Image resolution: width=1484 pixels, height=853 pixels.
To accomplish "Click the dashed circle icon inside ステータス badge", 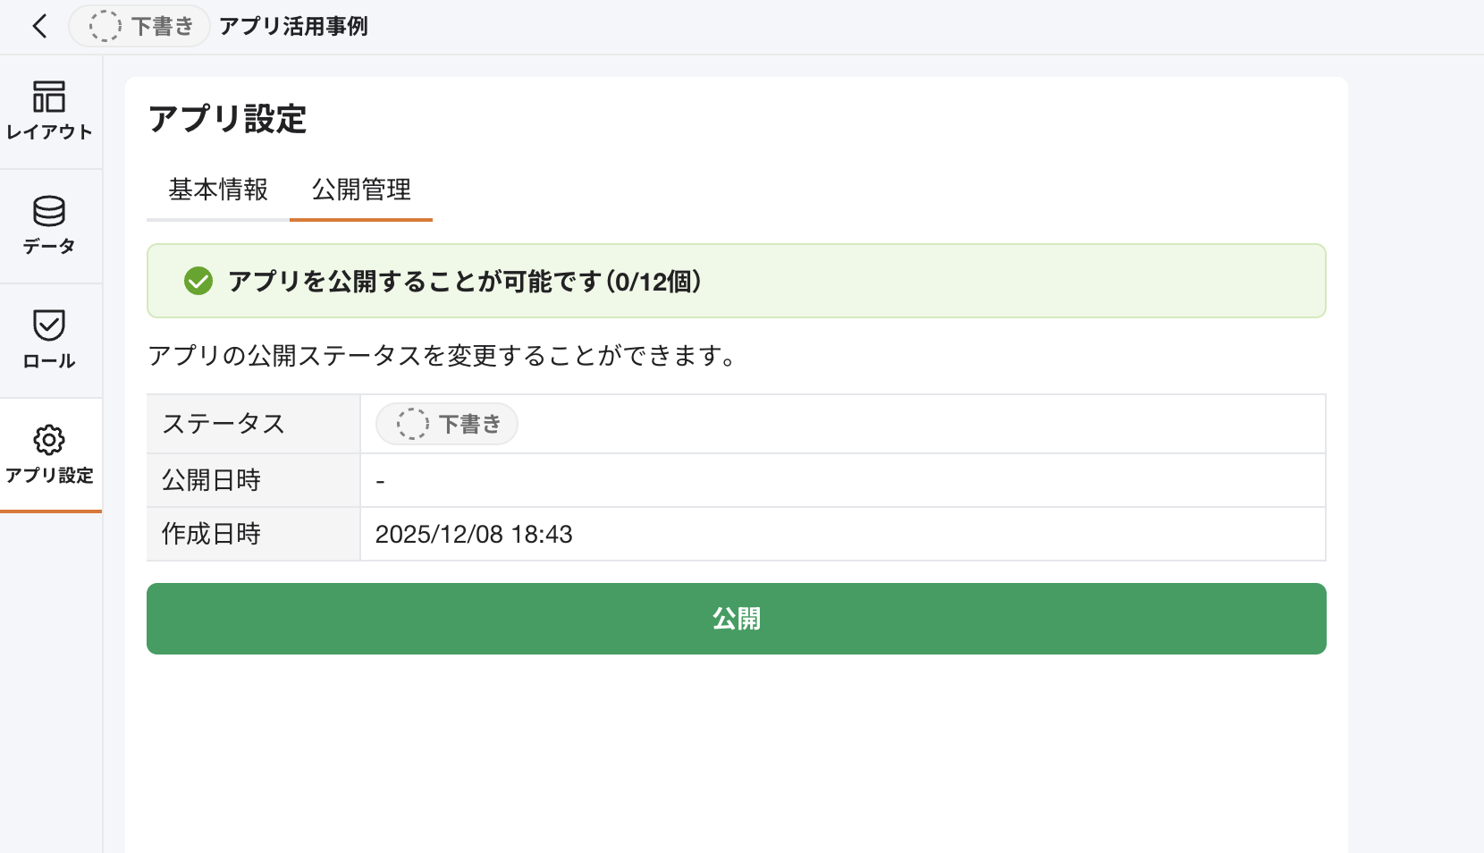I will [x=413, y=424].
